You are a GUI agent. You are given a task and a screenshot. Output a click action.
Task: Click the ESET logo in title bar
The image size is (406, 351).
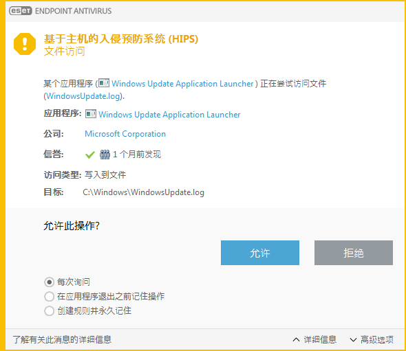21,11
